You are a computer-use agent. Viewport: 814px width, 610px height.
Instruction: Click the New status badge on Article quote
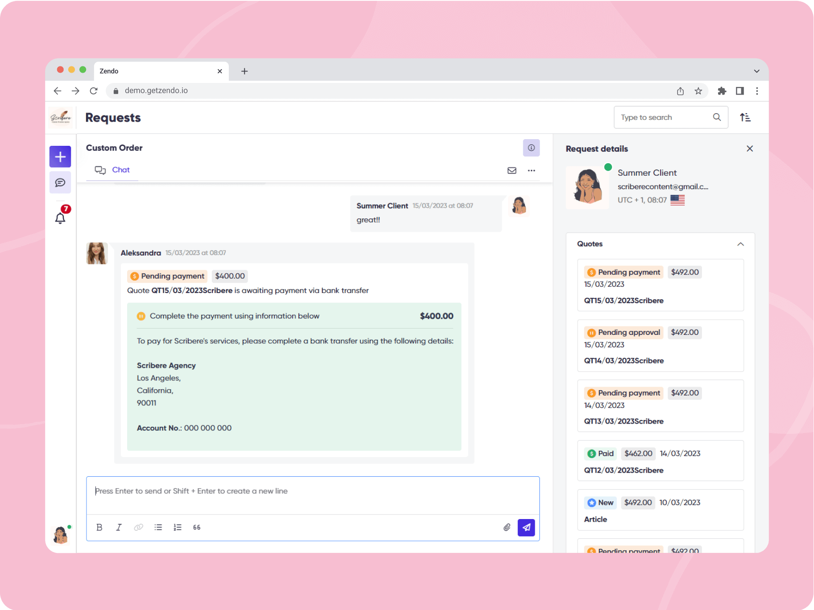click(601, 503)
